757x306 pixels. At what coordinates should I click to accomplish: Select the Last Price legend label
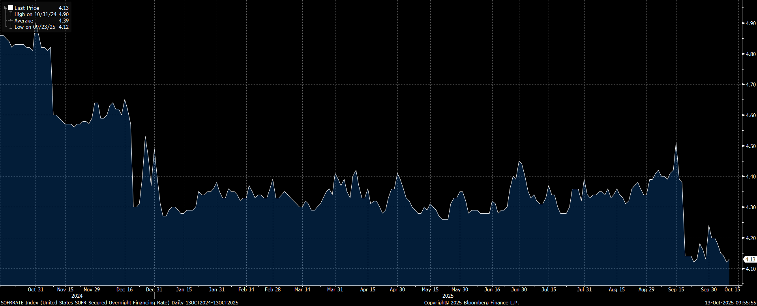pyautogui.click(x=27, y=8)
